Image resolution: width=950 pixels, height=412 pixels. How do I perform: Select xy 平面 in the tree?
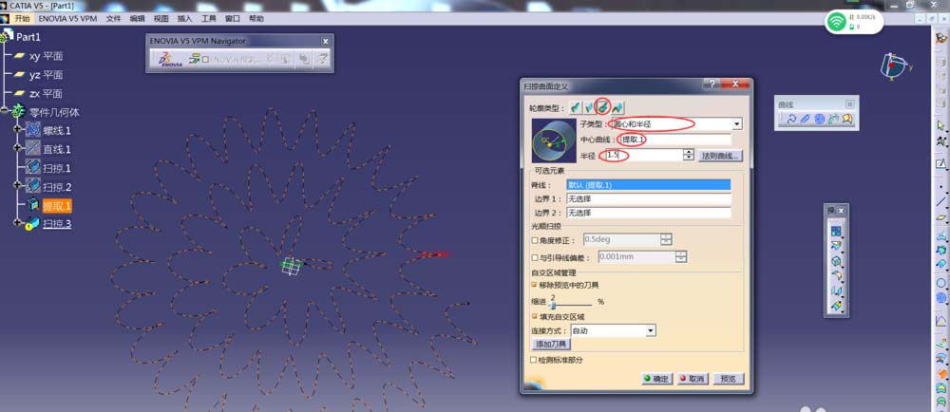pyautogui.click(x=46, y=56)
